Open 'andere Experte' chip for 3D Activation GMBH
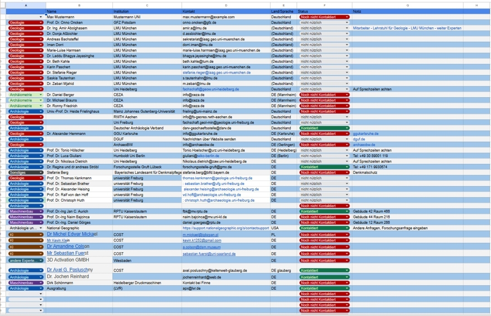Screen dimensions: 491x316 point(26,260)
